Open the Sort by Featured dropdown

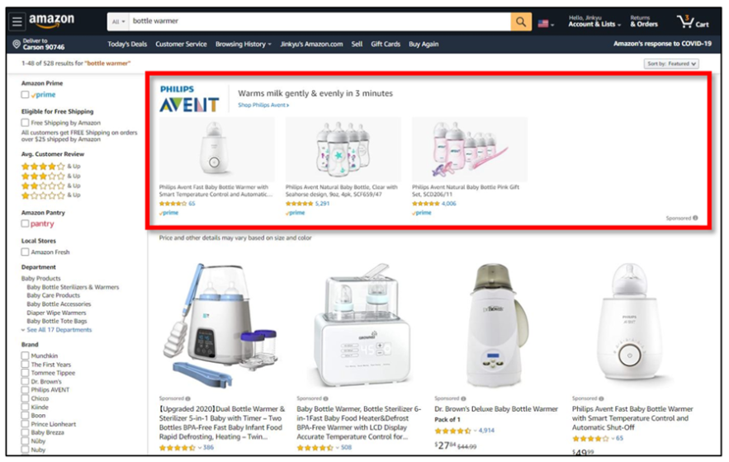671,64
